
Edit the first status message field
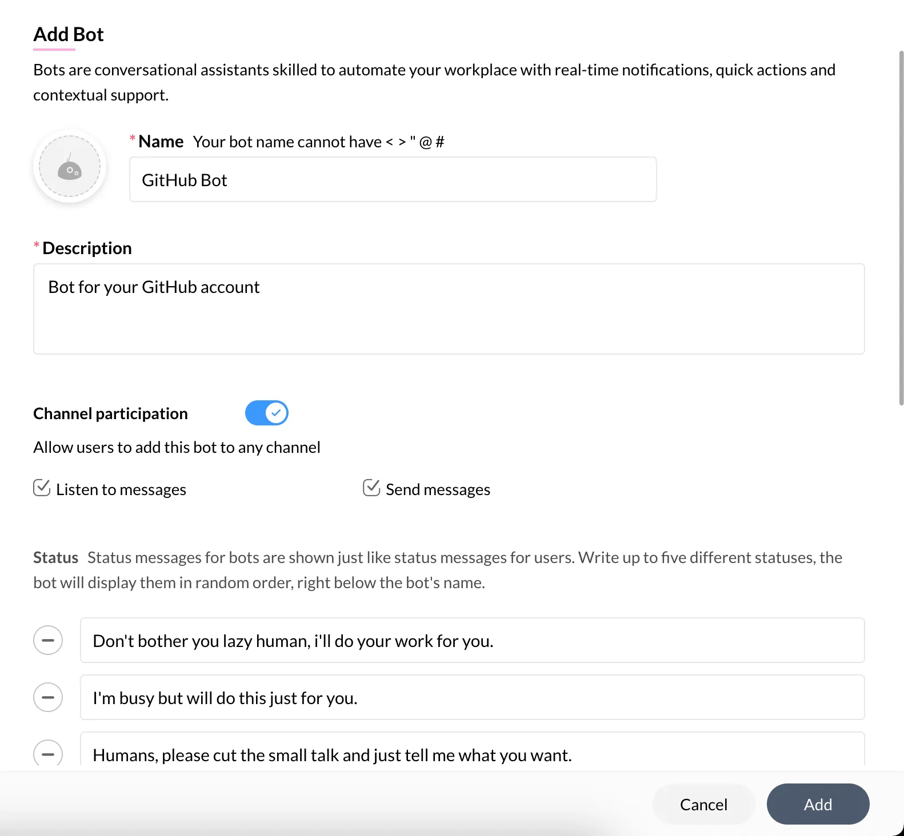[x=471, y=641]
